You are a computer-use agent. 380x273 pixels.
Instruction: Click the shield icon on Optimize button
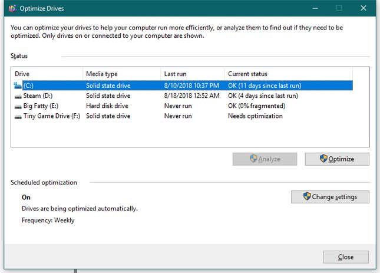323,159
